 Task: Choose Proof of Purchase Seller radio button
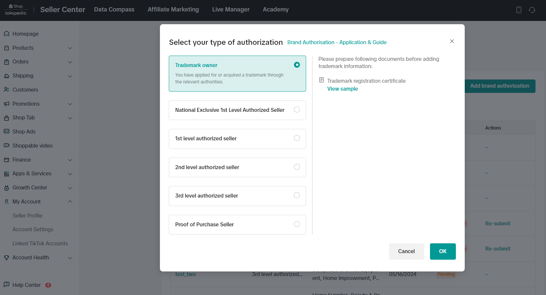[297, 224]
